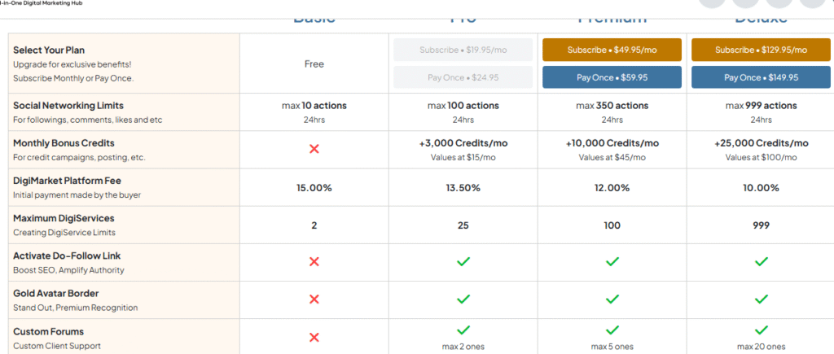Click Pro checkmark for Gold Avatar Border
The image size is (834, 354).
point(463,299)
